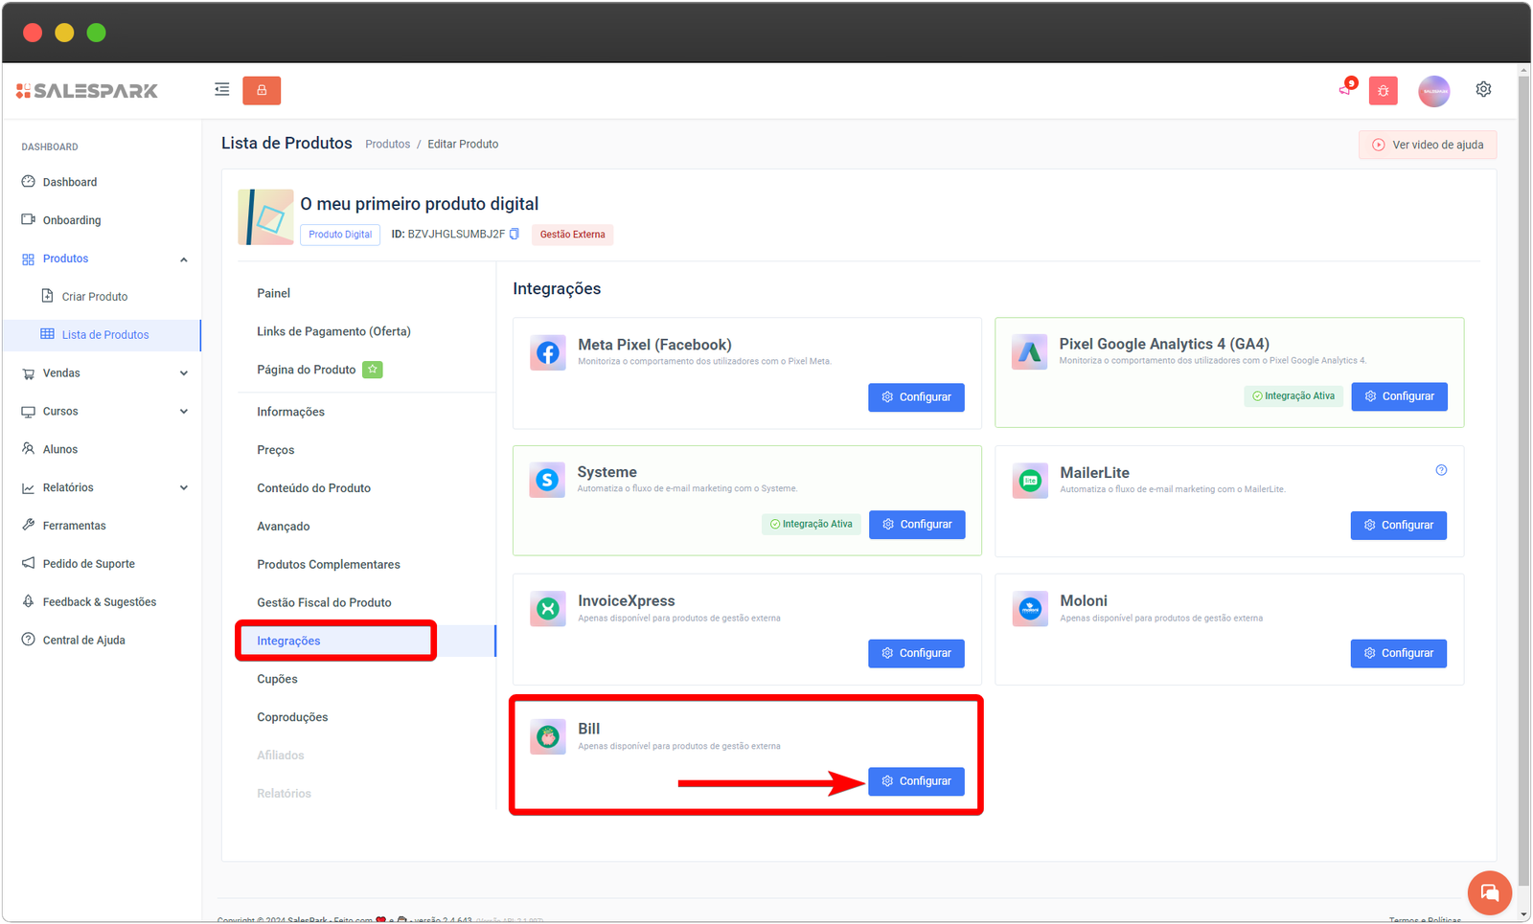The height and width of the screenshot is (924, 1533).
Task: Click the MailerLite help question icon
Action: (x=1441, y=470)
